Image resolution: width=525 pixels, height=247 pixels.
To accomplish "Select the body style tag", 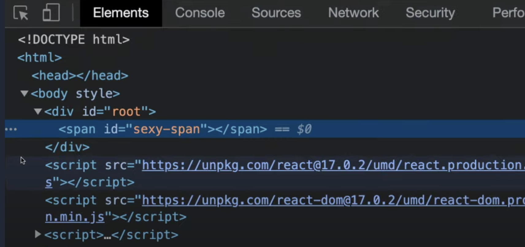I will 75,93.
